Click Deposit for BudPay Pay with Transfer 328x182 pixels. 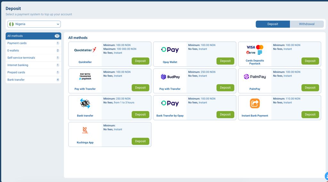225,88
